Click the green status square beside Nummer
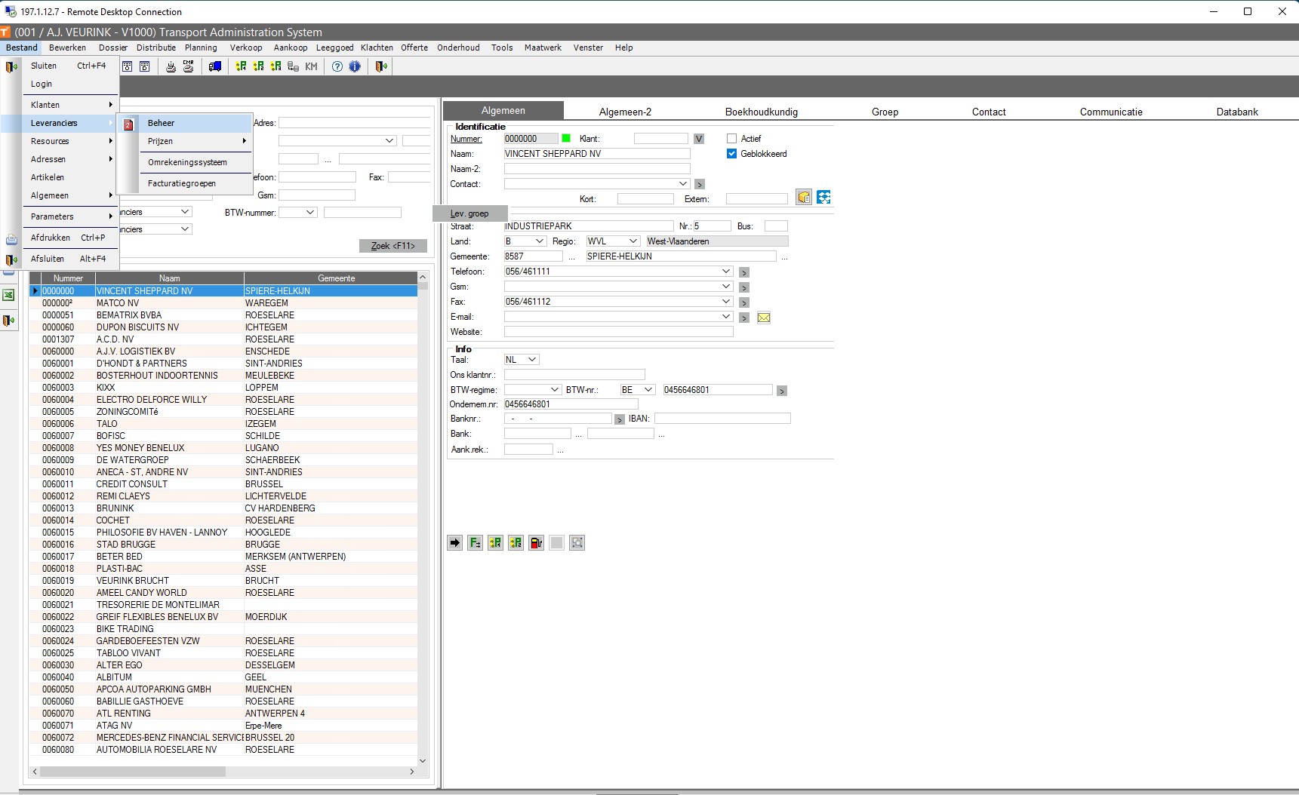 566,138
